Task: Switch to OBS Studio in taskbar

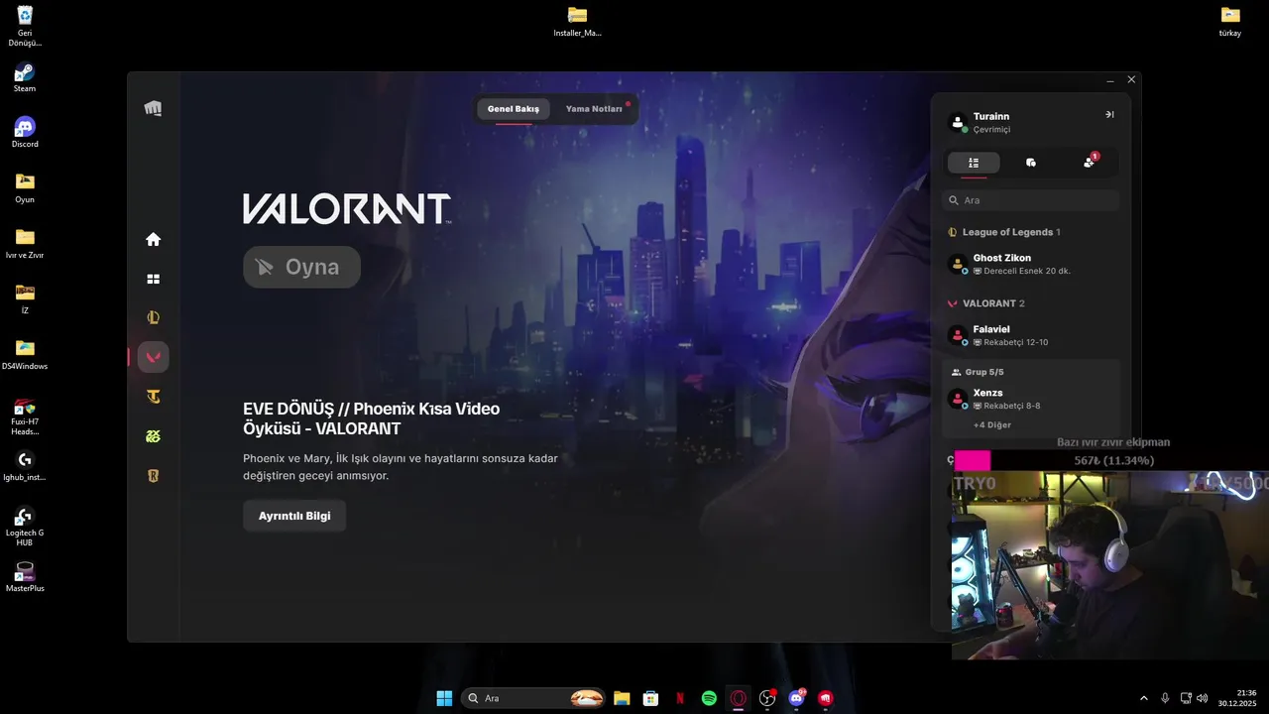Action: click(x=767, y=698)
